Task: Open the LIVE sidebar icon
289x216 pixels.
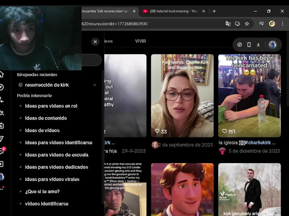Action: [2, 126]
